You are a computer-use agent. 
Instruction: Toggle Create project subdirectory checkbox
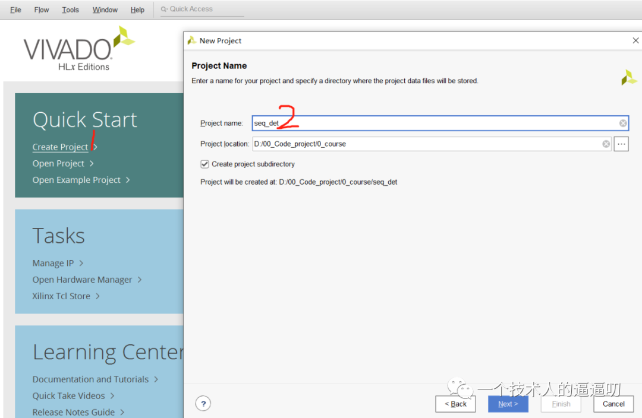tap(204, 164)
